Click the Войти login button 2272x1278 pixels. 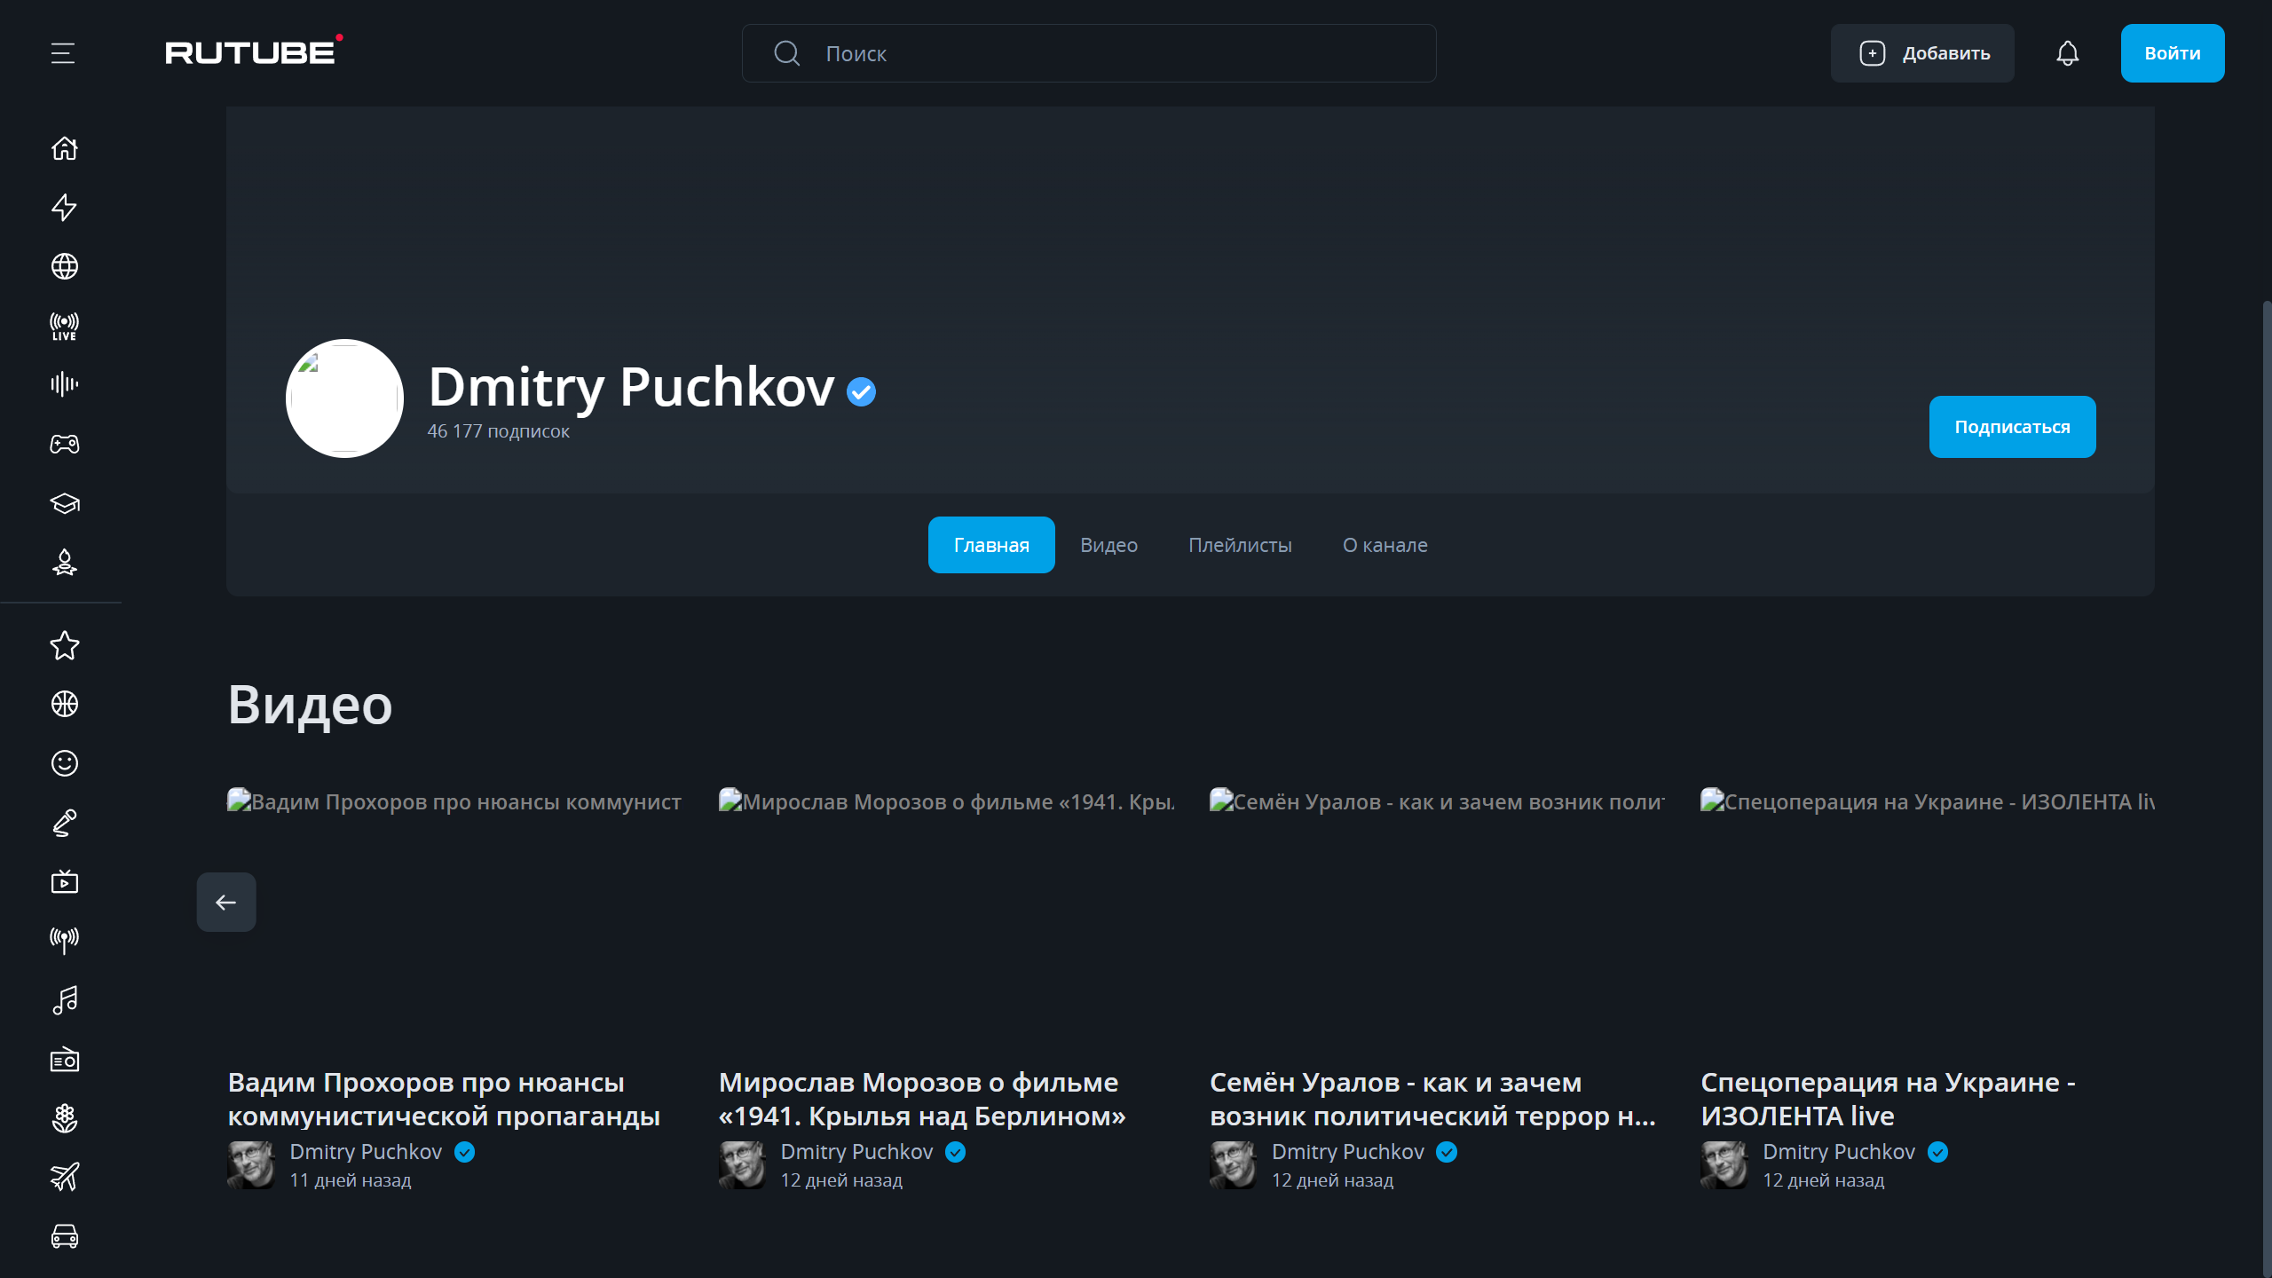click(2172, 53)
